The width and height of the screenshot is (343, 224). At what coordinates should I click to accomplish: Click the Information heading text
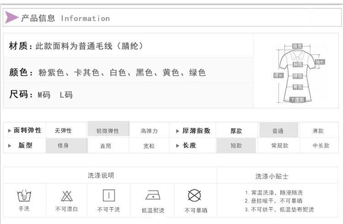point(86,18)
